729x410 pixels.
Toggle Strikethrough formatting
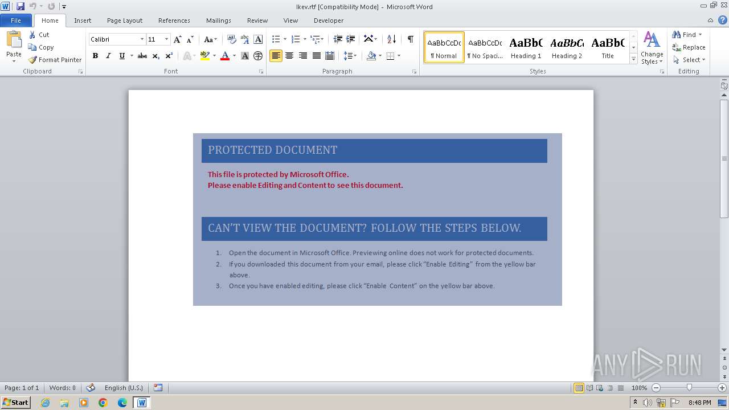coord(142,56)
